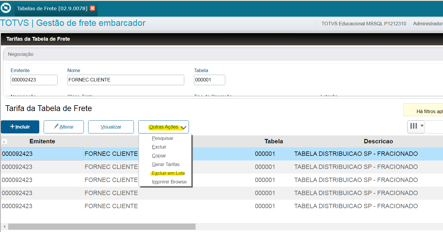Click the row marker arrow in grid header corner
443x232 pixels.
[x=4, y=142]
